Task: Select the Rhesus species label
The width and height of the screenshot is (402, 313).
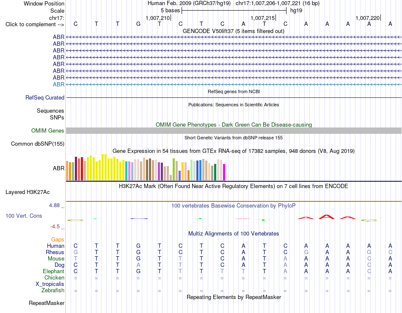Action: pos(55,252)
